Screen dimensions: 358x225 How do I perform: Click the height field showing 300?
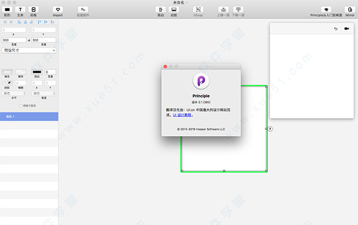click(44, 40)
